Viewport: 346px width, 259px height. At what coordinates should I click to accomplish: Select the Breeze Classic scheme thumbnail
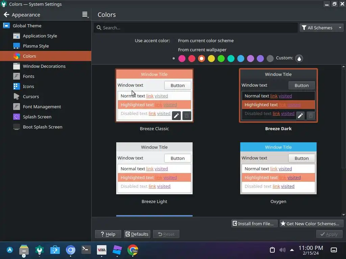point(154,95)
